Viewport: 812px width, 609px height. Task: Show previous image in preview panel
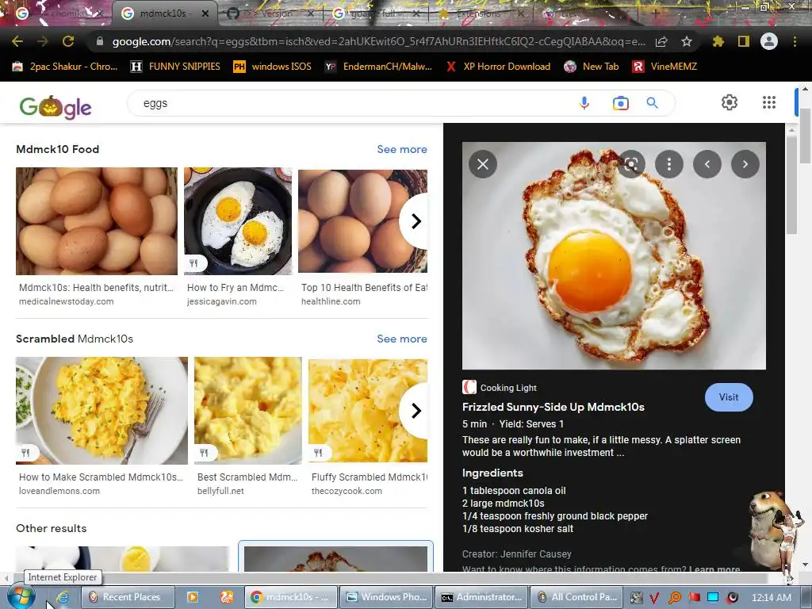tap(707, 164)
